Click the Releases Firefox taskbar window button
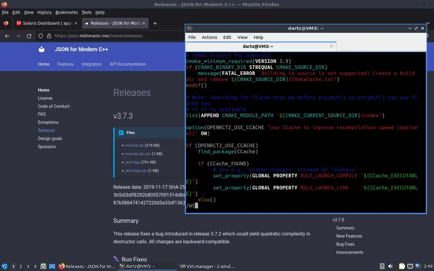The width and height of the screenshot is (434, 271). click(x=87, y=266)
